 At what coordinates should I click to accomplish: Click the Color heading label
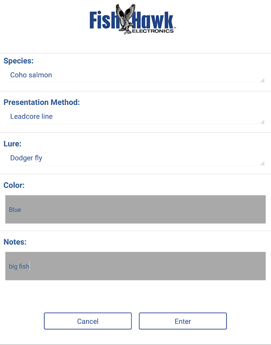tap(14, 185)
